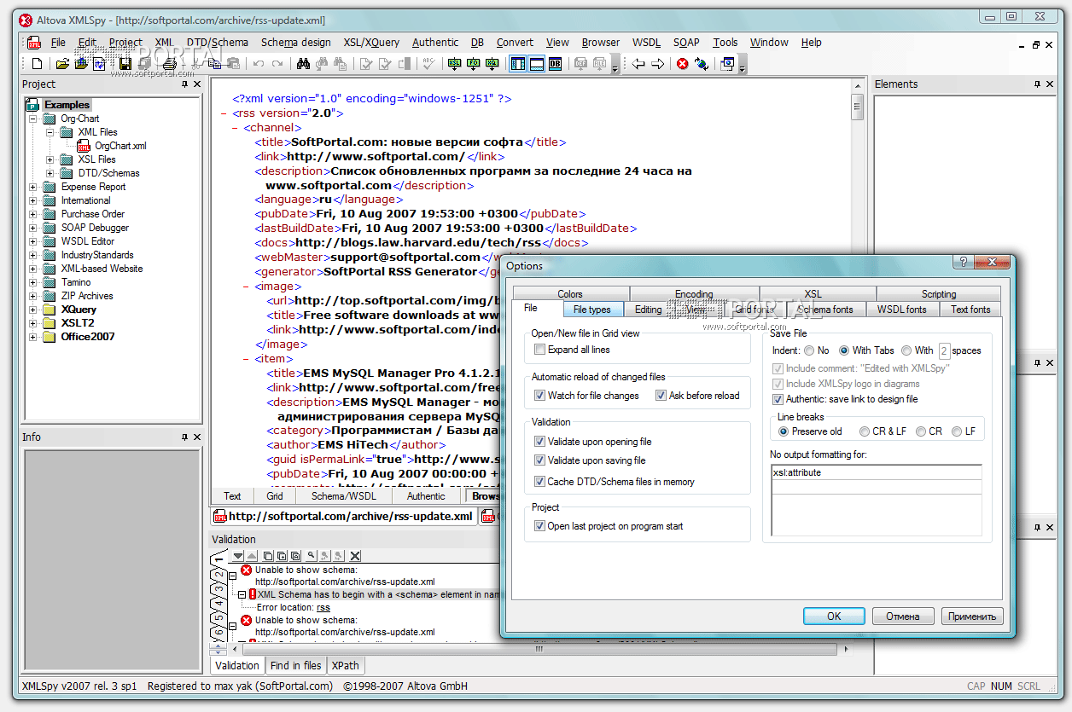This screenshot has height=712, width=1072.
Task: Click the Options dialog help question mark
Action: coord(964,263)
